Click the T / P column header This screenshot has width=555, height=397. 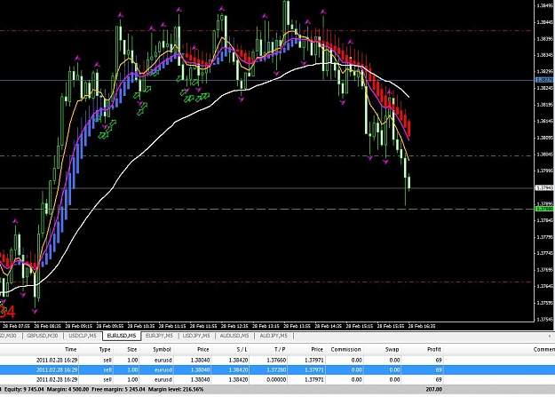click(x=280, y=349)
